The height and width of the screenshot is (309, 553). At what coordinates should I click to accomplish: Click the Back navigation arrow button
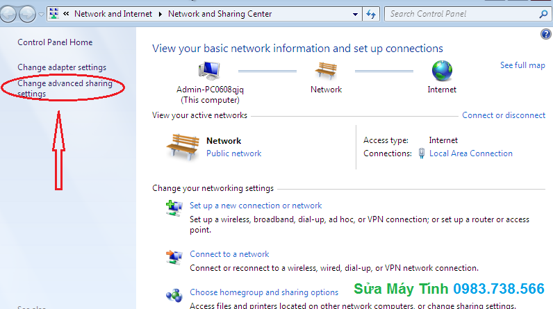8,14
